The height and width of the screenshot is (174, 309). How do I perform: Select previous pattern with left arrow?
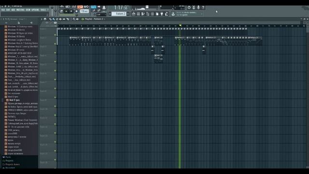110,14
